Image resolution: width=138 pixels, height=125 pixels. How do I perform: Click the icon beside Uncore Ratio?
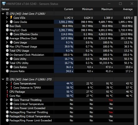click(x=7, y=71)
